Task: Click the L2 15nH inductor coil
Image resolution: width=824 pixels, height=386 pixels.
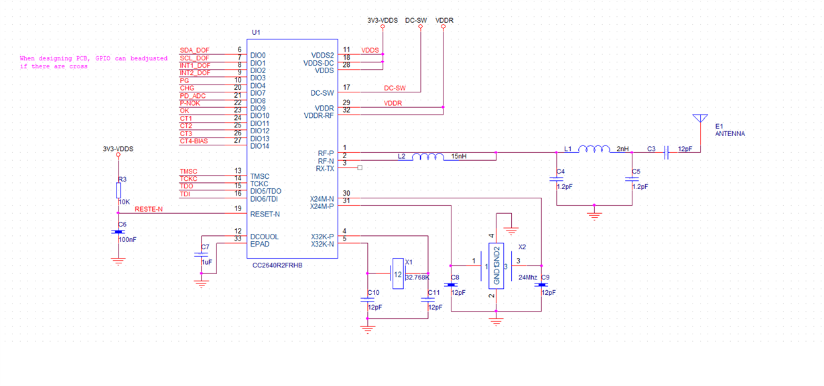Action: pyautogui.click(x=428, y=157)
